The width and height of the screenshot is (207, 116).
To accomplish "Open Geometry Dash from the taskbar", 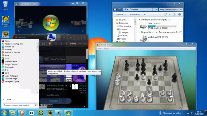I will tap(41, 113).
